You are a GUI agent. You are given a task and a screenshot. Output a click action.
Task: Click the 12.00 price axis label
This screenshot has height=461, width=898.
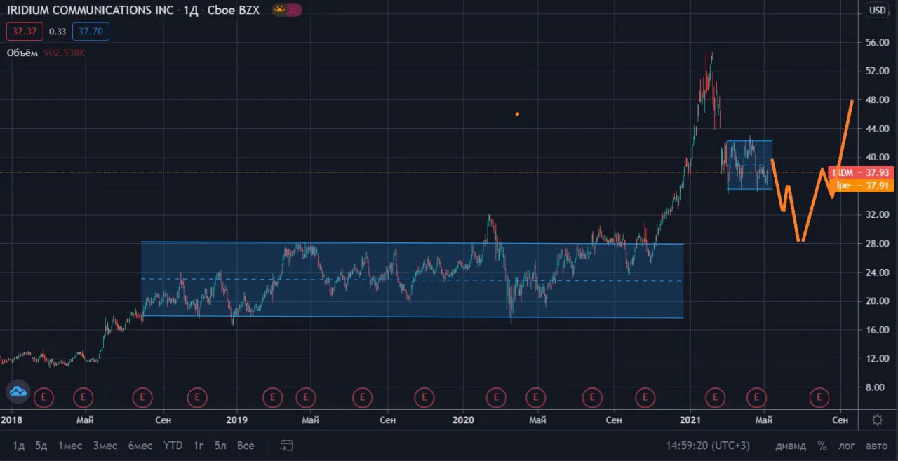[878, 359]
